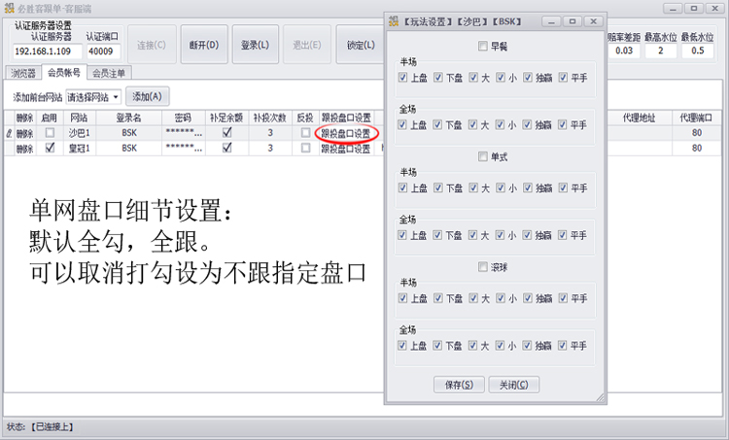Switch to the 会员注单 tab
The height and width of the screenshot is (440, 729).
tap(109, 73)
